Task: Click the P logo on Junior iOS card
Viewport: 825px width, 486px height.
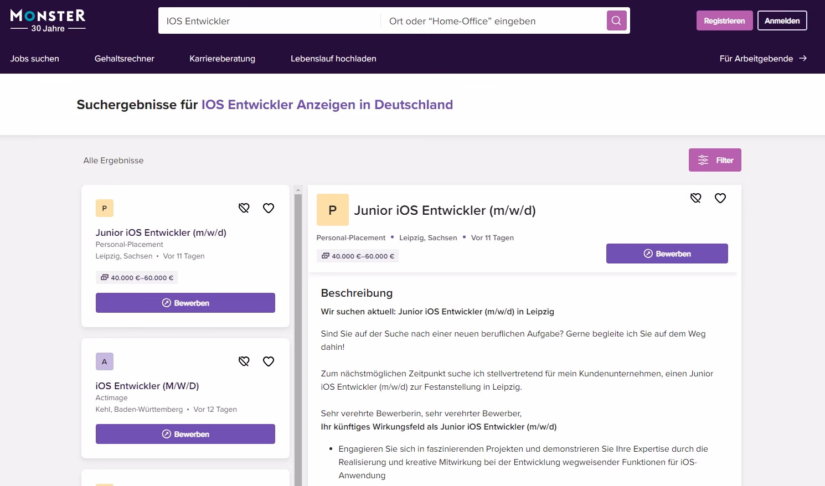Action: point(105,208)
